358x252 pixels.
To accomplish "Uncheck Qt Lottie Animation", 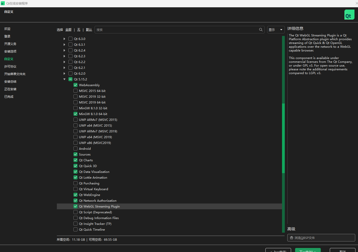I will click(x=75, y=177).
